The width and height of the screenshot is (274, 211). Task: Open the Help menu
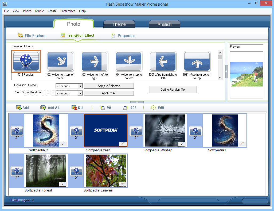pyautogui.click(x=82, y=11)
